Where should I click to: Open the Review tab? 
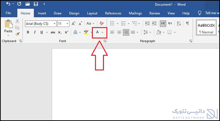click(155, 13)
